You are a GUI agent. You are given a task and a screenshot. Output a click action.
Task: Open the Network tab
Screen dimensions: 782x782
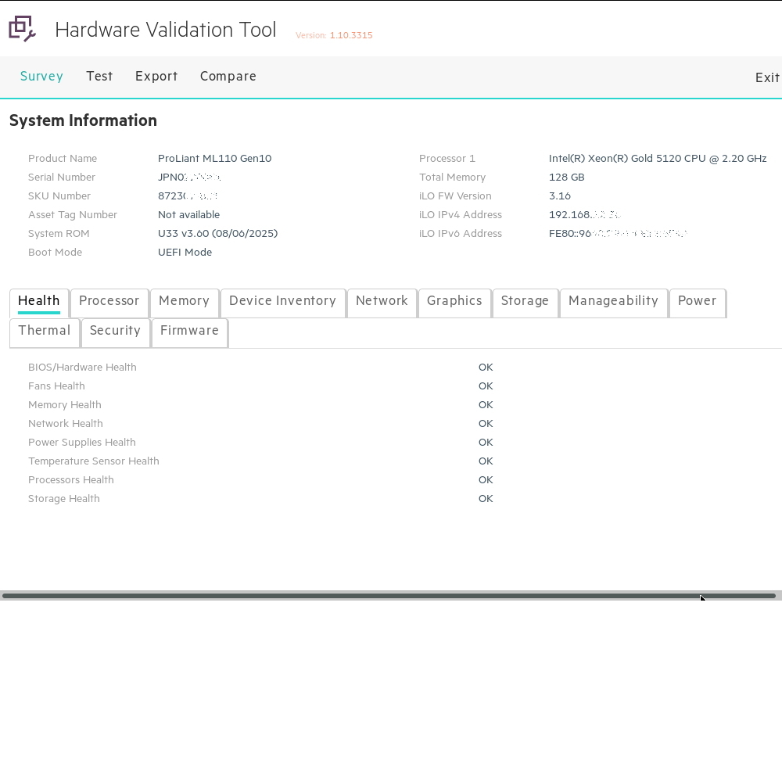[x=382, y=303]
